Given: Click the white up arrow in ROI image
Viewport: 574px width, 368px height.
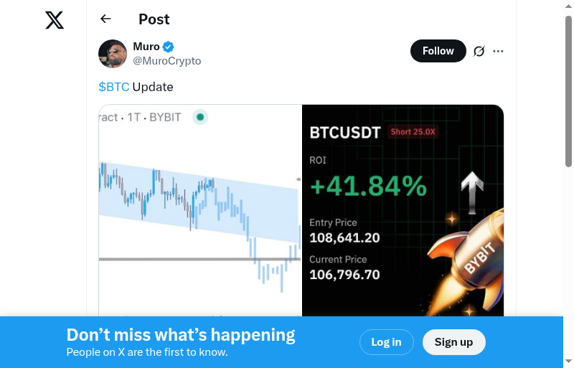Looking at the screenshot, I should (x=472, y=192).
